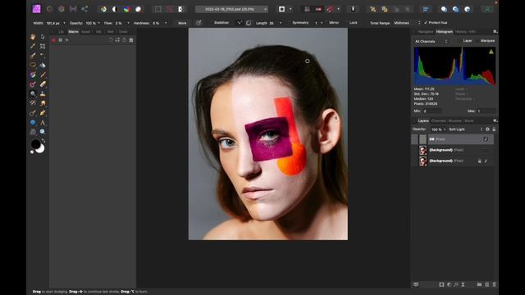The height and width of the screenshot is (295, 525).
Task: Toggle the Mirror checkbox
Action: (x=326, y=23)
